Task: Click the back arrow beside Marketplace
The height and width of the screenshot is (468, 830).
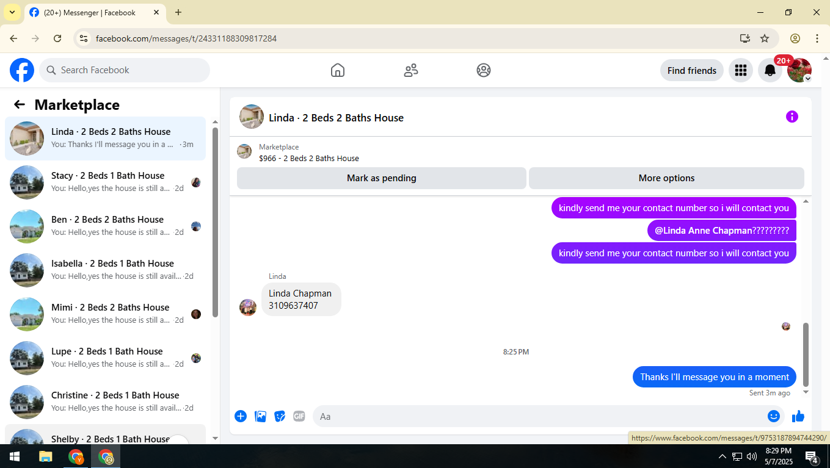Action: tap(20, 104)
